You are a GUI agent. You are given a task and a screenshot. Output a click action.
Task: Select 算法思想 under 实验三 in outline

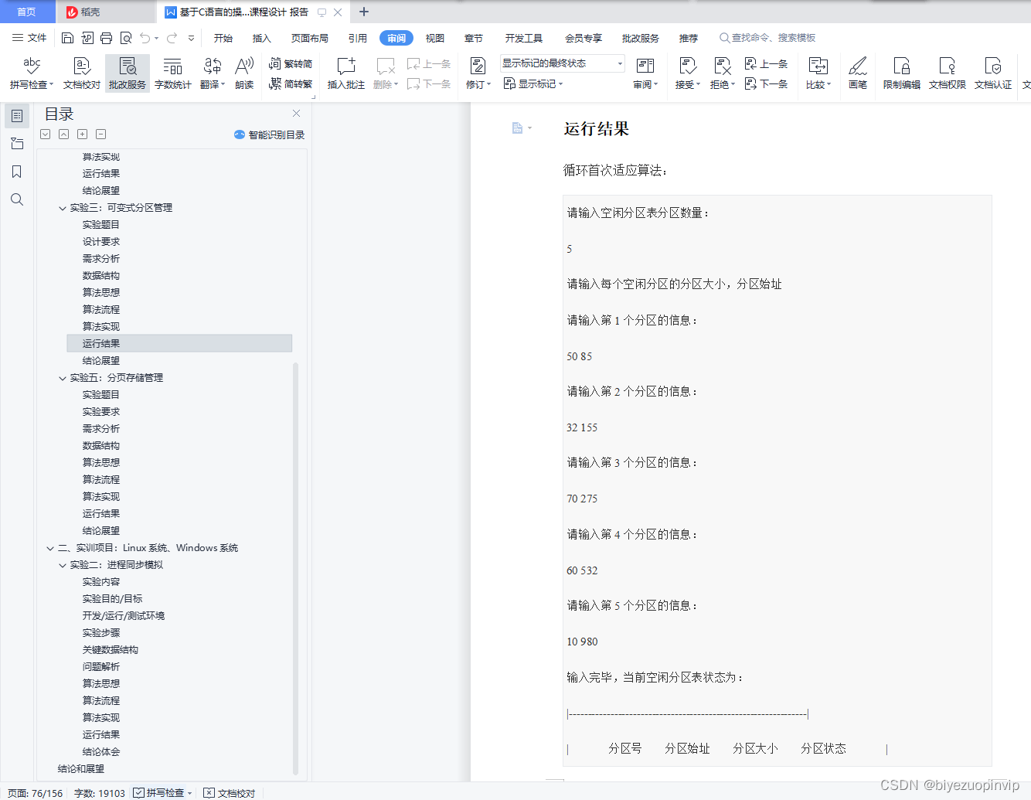[101, 293]
